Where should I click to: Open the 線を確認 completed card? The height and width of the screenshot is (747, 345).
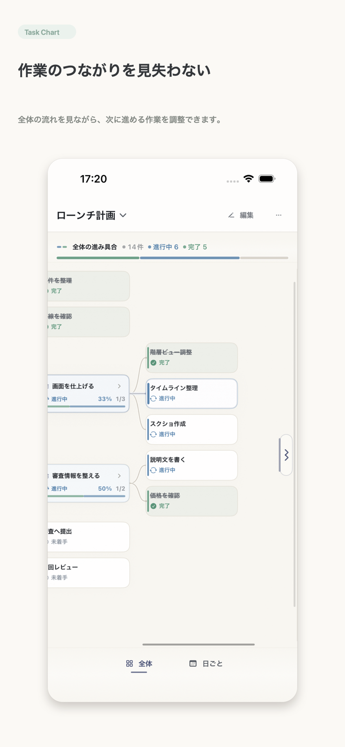[x=89, y=322]
